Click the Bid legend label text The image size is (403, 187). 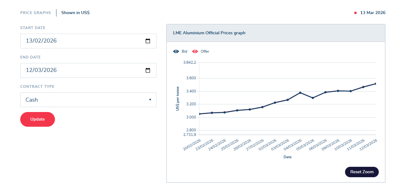pyautogui.click(x=184, y=51)
